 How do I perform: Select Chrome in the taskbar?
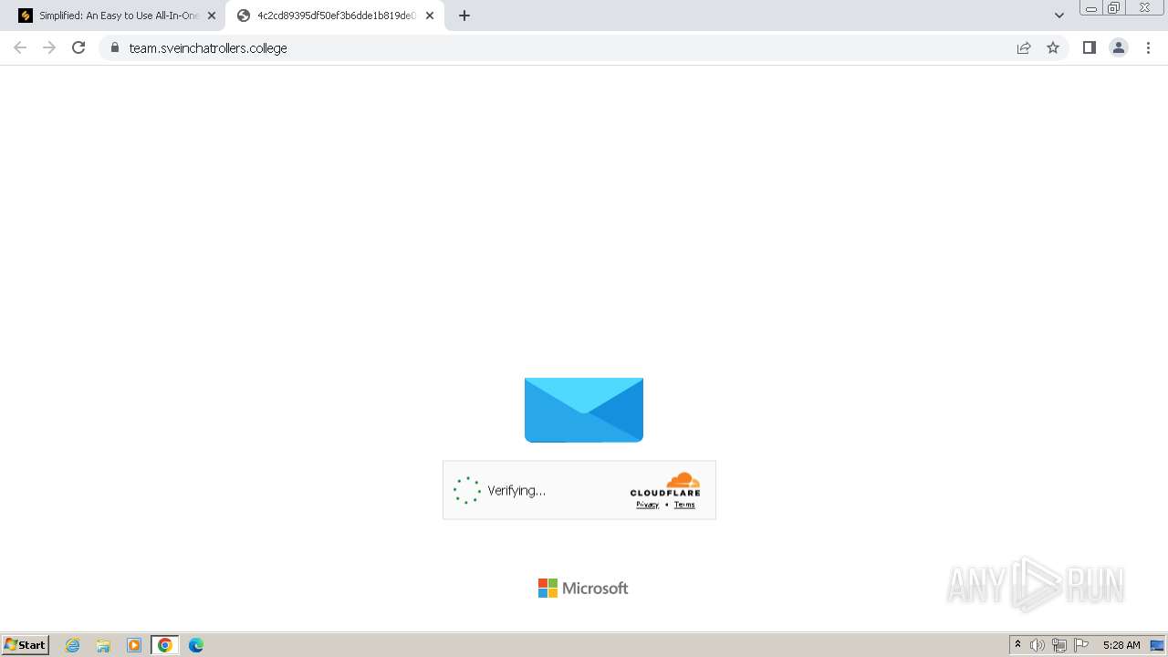click(x=165, y=645)
